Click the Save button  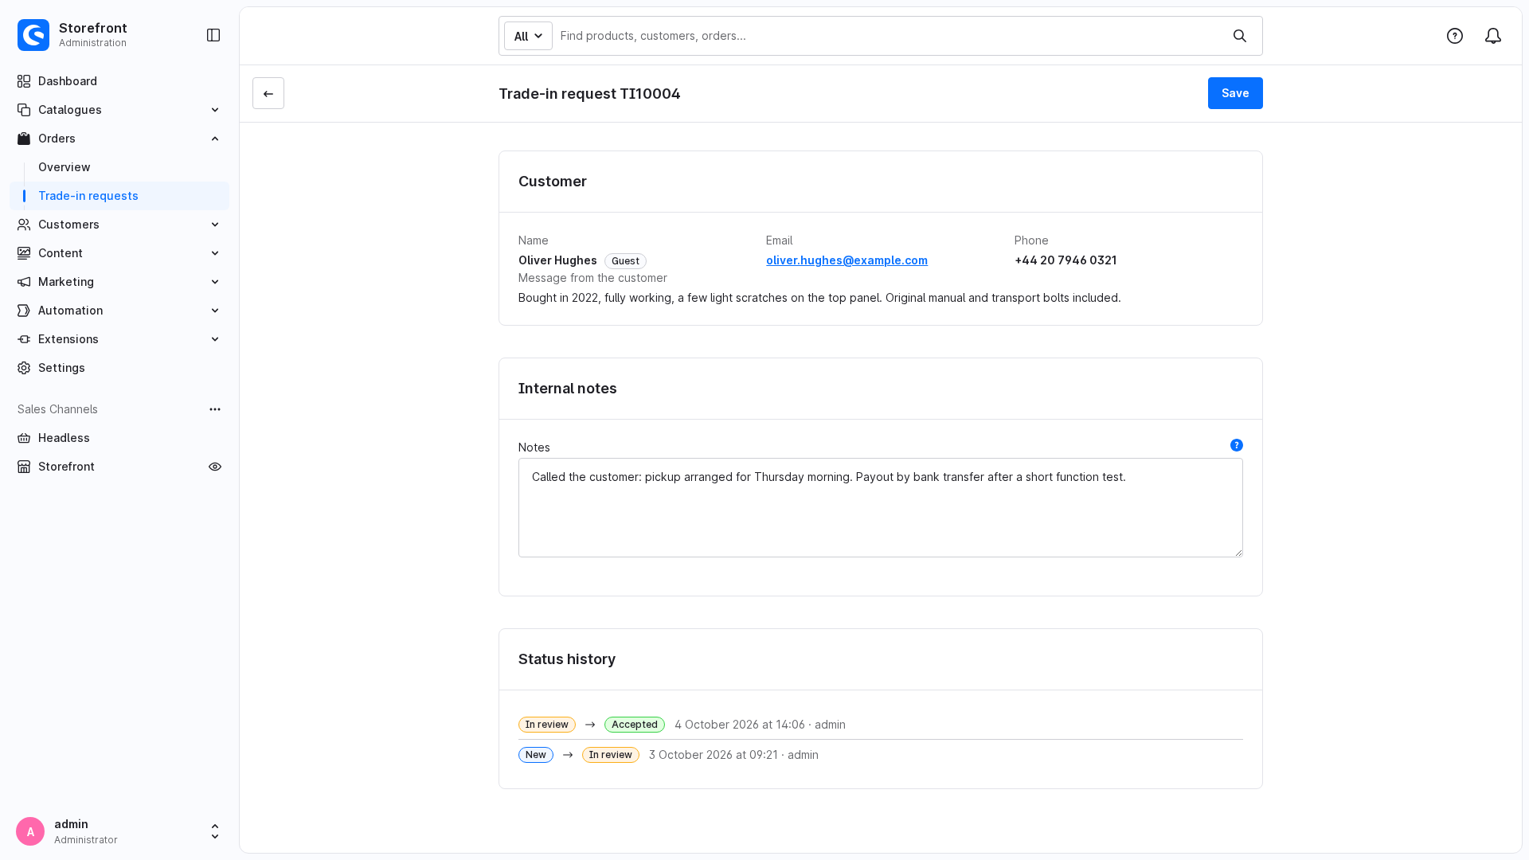[1235, 93]
